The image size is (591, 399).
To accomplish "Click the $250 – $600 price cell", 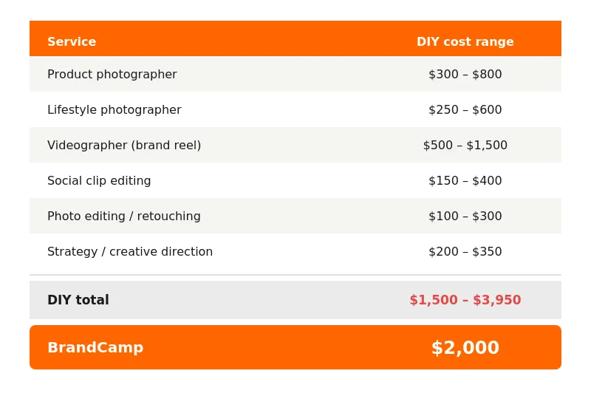I will click(465, 110).
